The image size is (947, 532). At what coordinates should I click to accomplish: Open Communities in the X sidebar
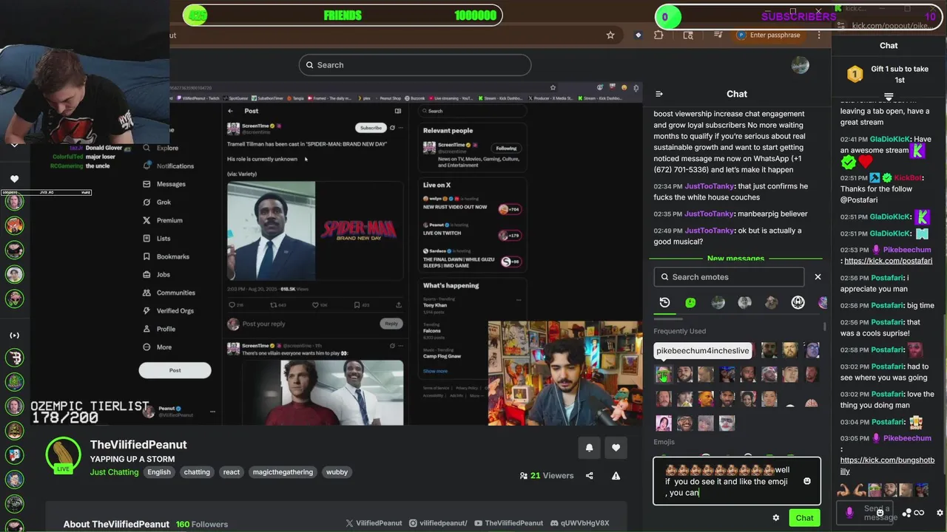(x=169, y=293)
